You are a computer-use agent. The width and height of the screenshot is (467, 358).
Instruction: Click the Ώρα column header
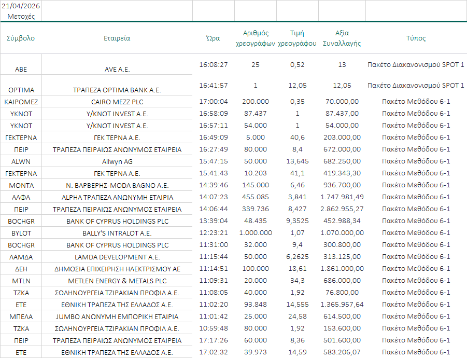point(213,38)
